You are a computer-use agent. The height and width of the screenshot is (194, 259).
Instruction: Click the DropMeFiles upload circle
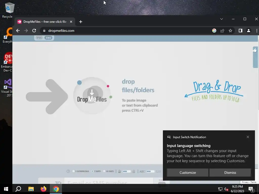click(92, 96)
